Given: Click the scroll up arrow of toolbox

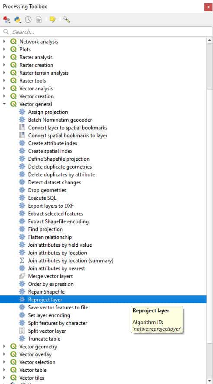Looking at the screenshot, I should point(210,40).
